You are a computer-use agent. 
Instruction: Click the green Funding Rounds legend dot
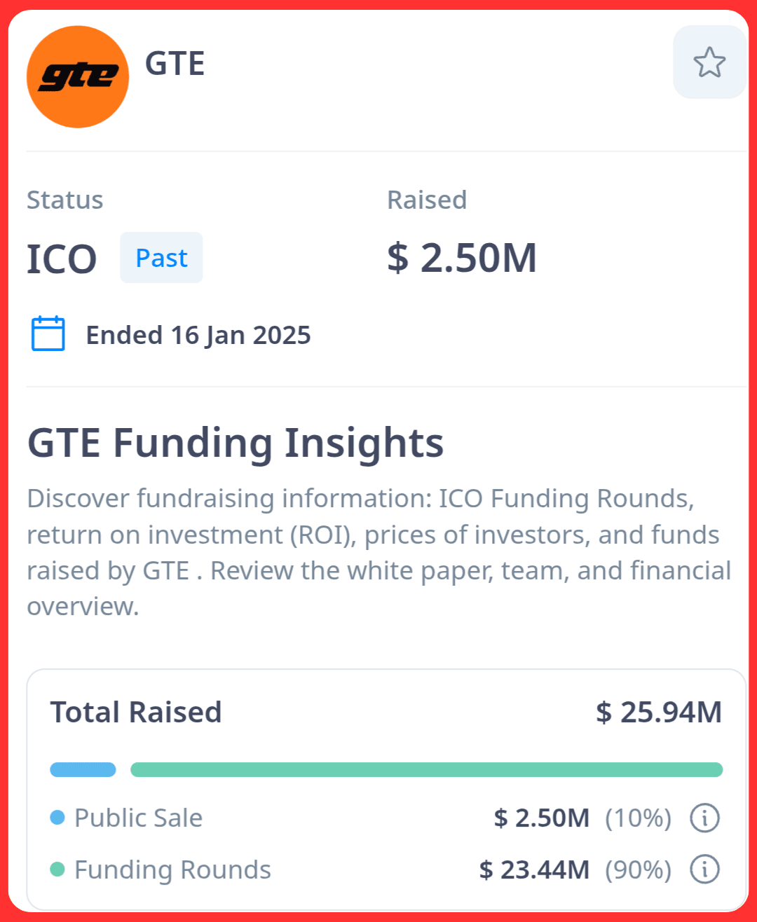pos(57,869)
